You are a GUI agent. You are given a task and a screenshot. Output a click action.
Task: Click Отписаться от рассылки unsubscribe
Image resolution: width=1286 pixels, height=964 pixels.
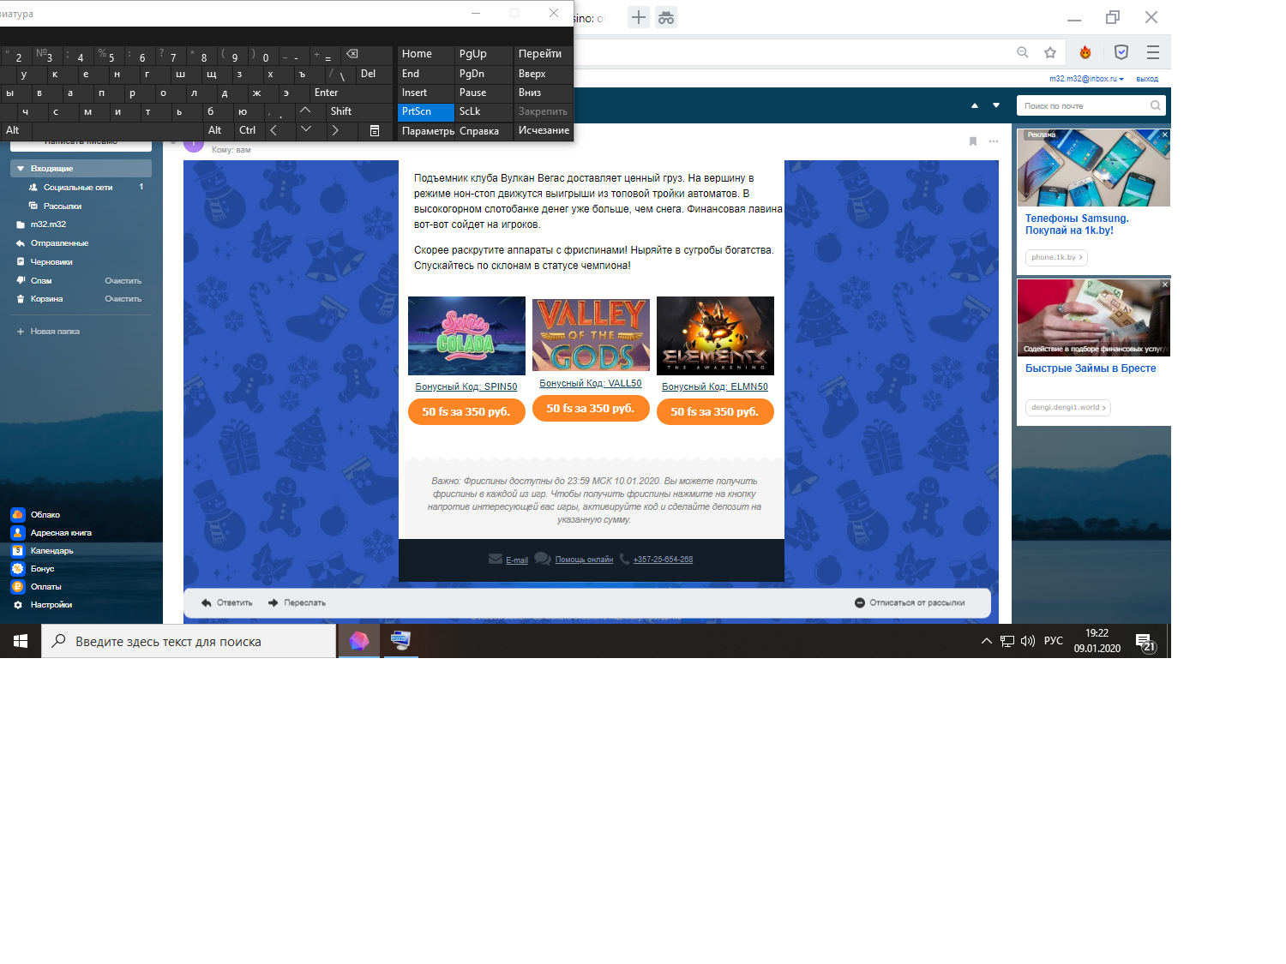pyautogui.click(x=910, y=602)
